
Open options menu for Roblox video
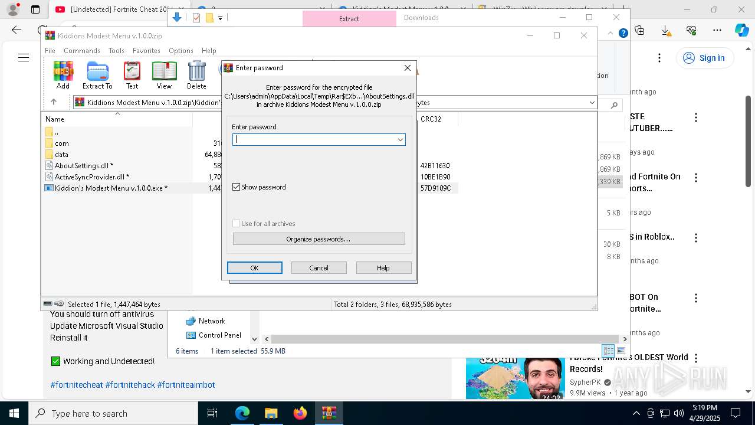tap(696, 238)
